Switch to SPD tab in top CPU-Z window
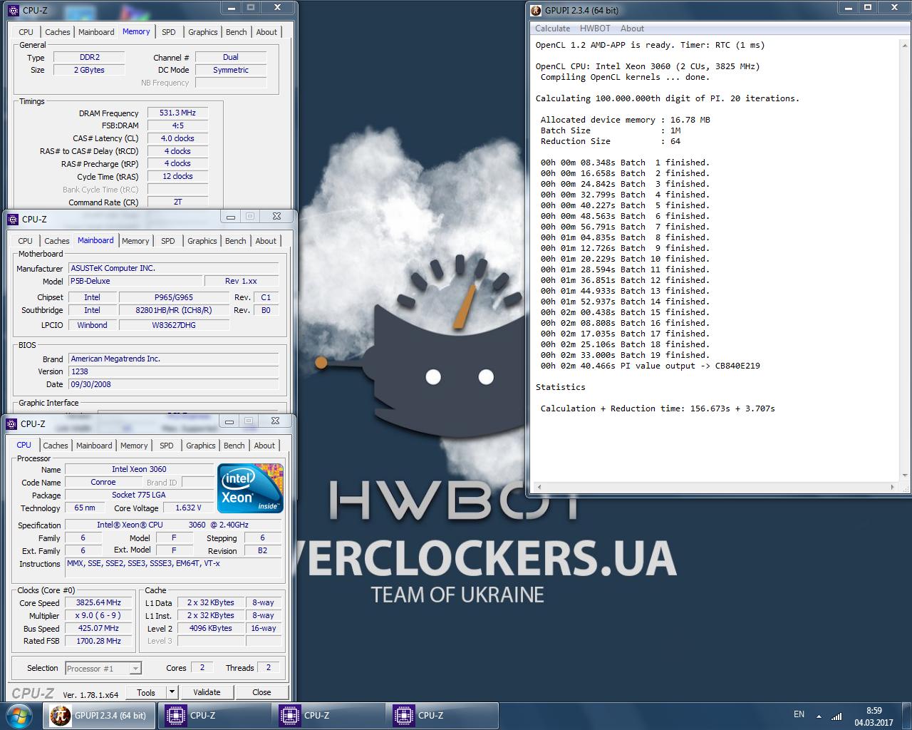 (x=168, y=32)
